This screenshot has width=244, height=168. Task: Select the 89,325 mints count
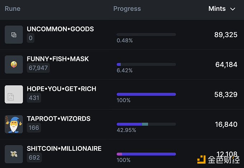[226, 35]
